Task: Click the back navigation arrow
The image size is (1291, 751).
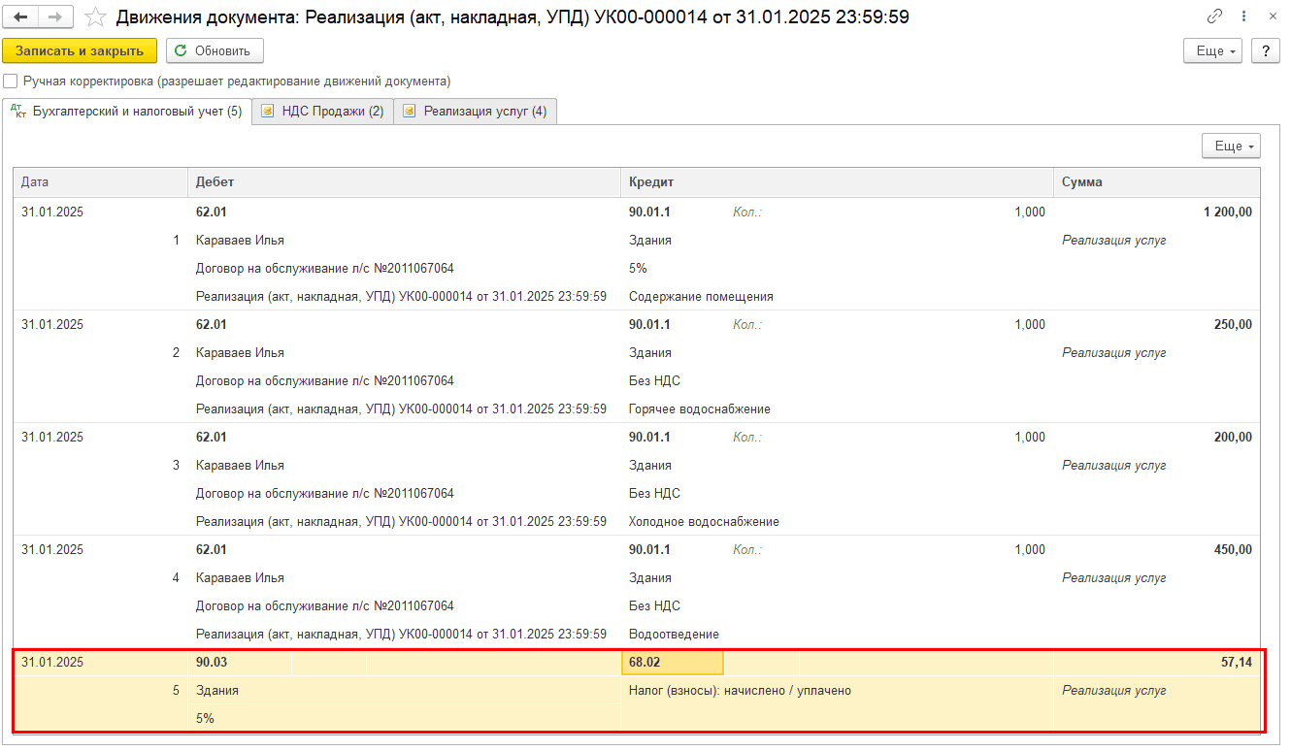Action: 20,17
